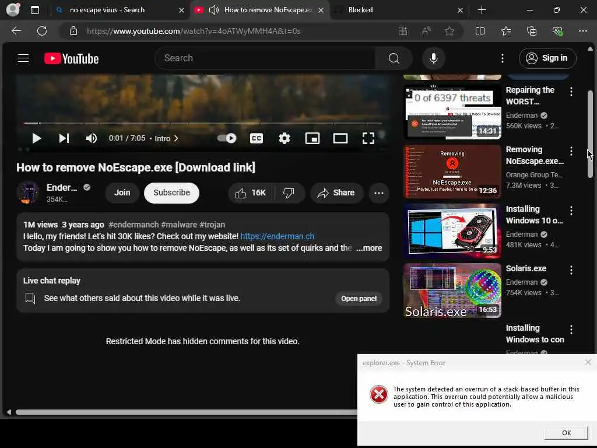Open options for 'Removing NoEscape.exe' video
The image size is (597, 448).
571,151
